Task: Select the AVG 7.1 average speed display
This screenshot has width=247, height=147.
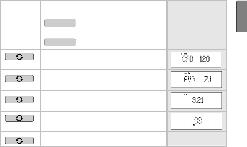Action: click(x=196, y=79)
